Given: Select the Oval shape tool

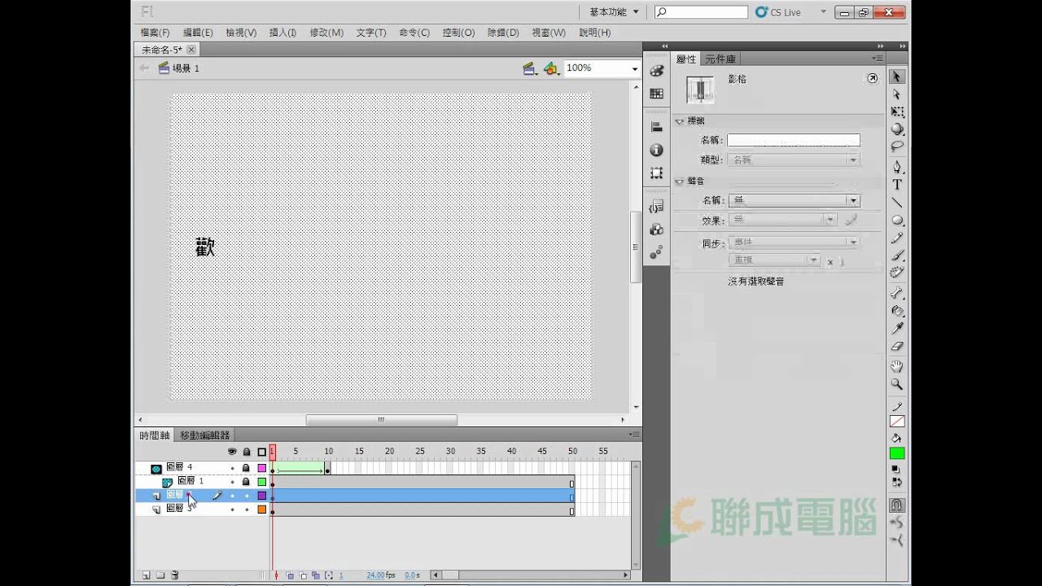Looking at the screenshot, I should click(896, 220).
